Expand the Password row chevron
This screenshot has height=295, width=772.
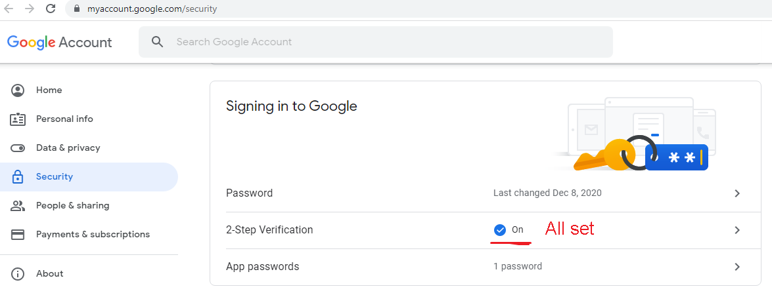click(737, 193)
